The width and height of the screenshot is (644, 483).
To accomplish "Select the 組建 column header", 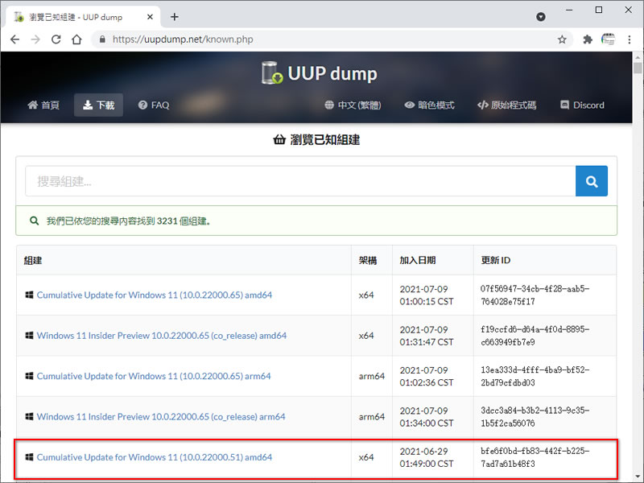I will [33, 260].
